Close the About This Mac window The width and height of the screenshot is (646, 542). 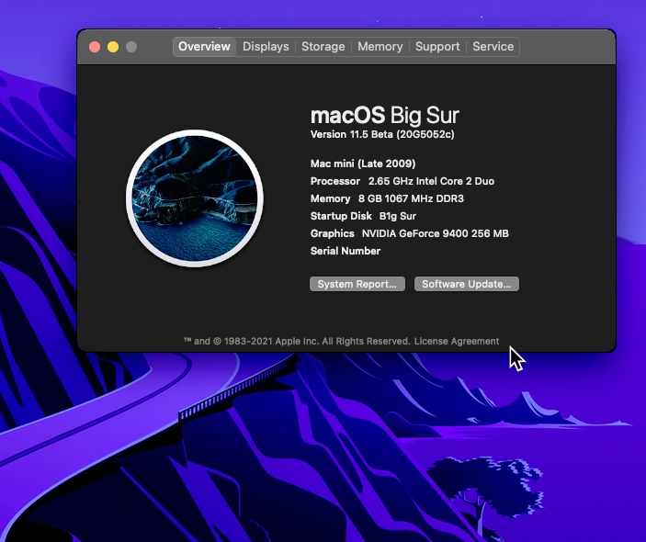95,47
